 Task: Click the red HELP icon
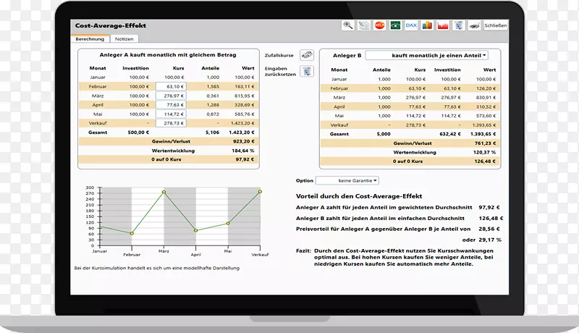coord(379,25)
